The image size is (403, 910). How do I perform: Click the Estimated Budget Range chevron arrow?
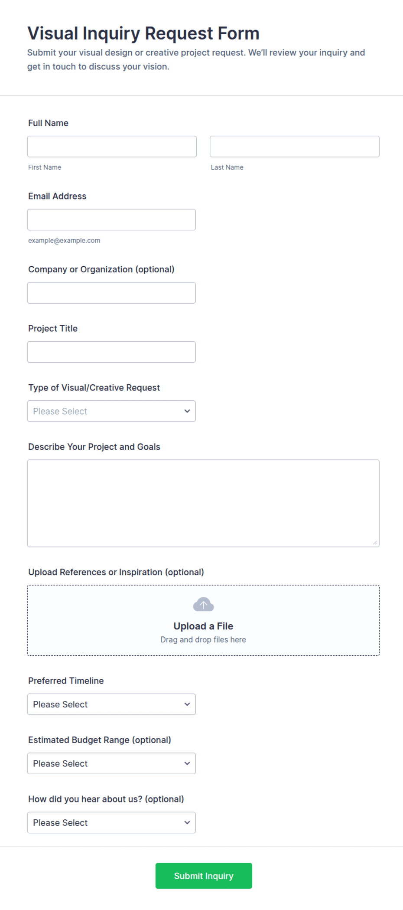click(187, 763)
